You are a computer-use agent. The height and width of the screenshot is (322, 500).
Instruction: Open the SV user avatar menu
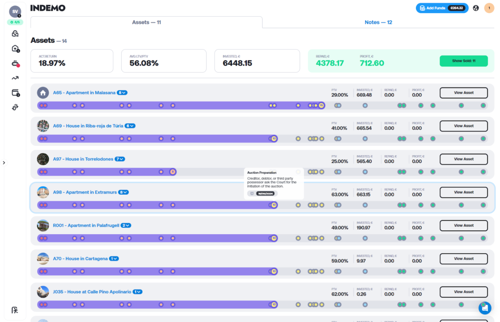(15, 12)
